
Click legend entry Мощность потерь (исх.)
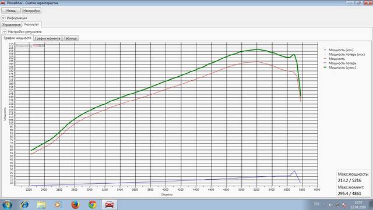coord(347,55)
